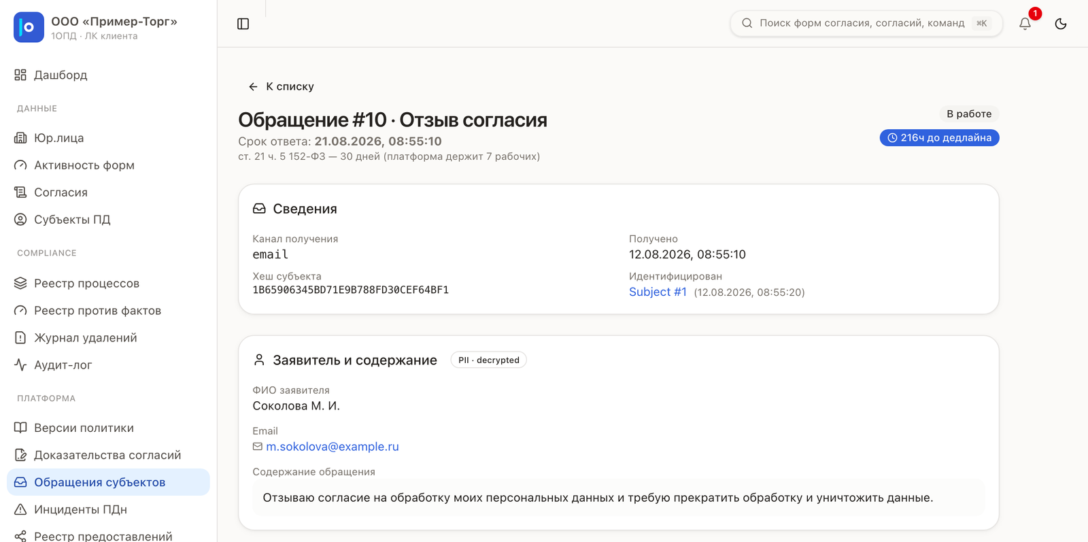
Task: Click Обращения субъектов inbox icon
Action: (20, 482)
